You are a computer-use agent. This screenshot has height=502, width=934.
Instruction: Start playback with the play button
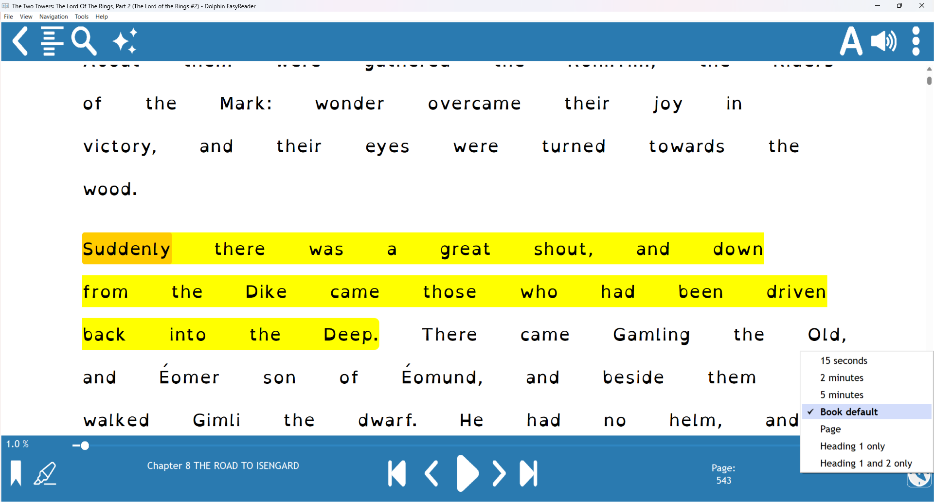pyautogui.click(x=467, y=473)
